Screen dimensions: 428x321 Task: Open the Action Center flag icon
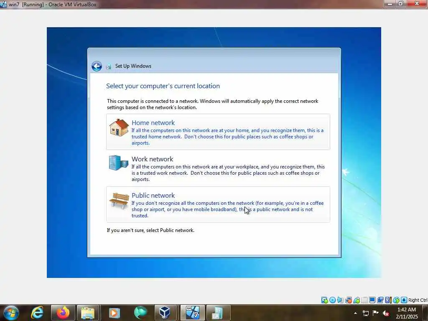(x=376, y=313)
